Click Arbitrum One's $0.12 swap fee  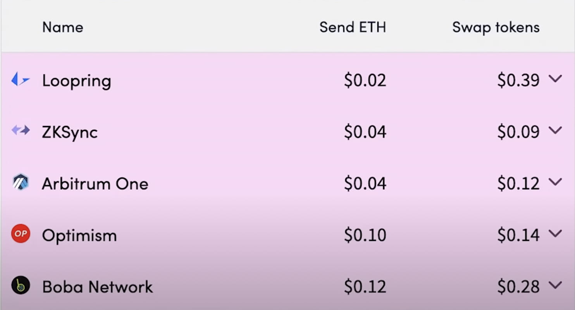517,183
